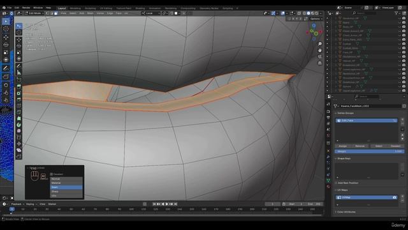Toggle the Deselect checkbox in Select Linked panel
The image size is (408, 230).
[x=52, y=174]
